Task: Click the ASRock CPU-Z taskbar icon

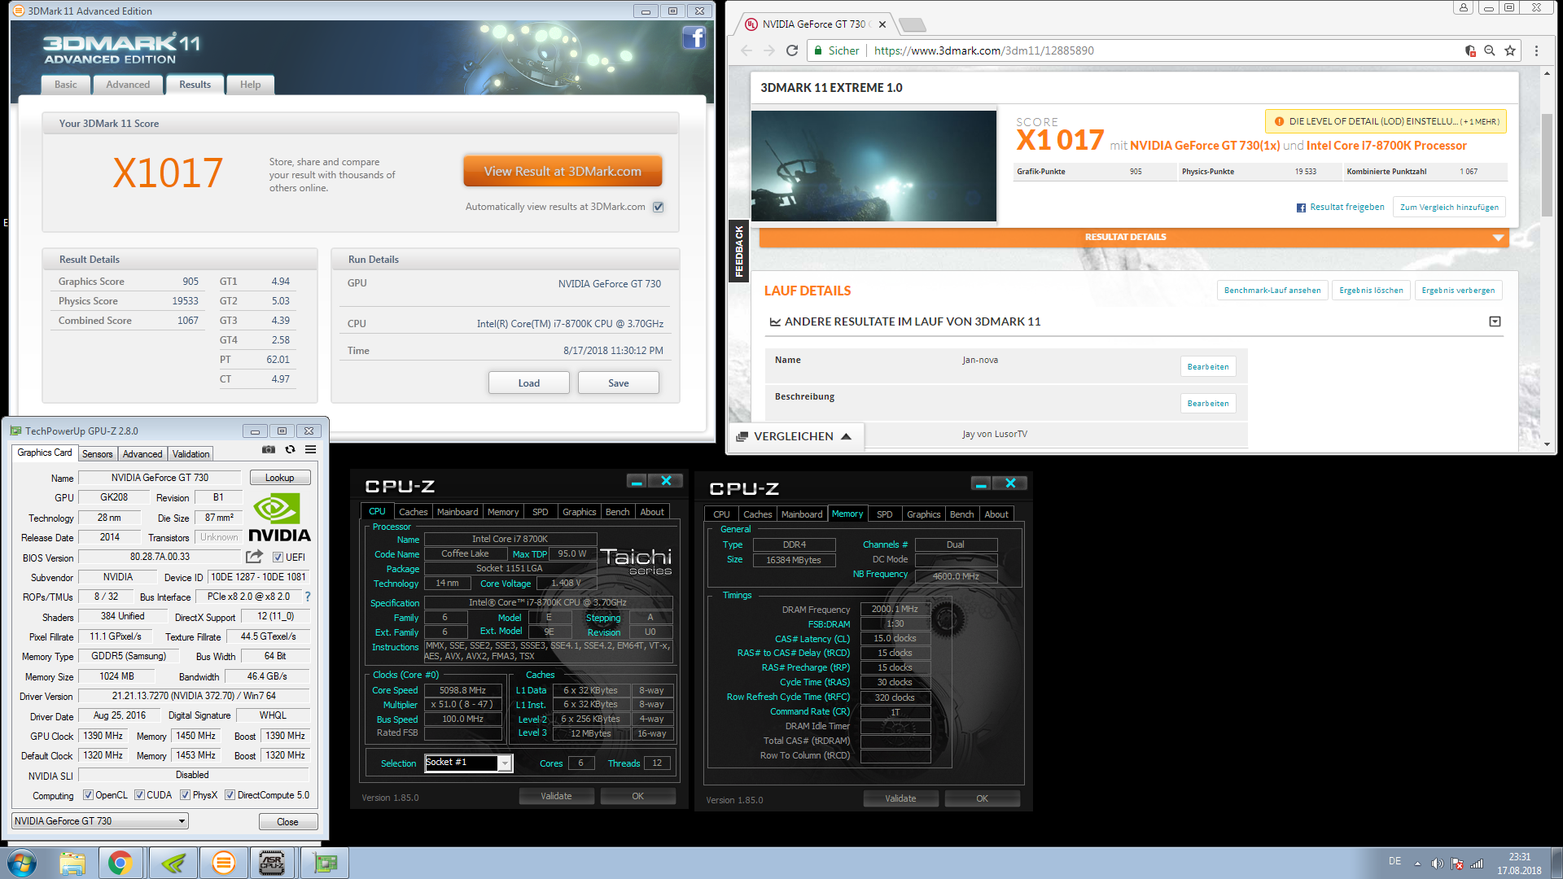Action: 272,863
